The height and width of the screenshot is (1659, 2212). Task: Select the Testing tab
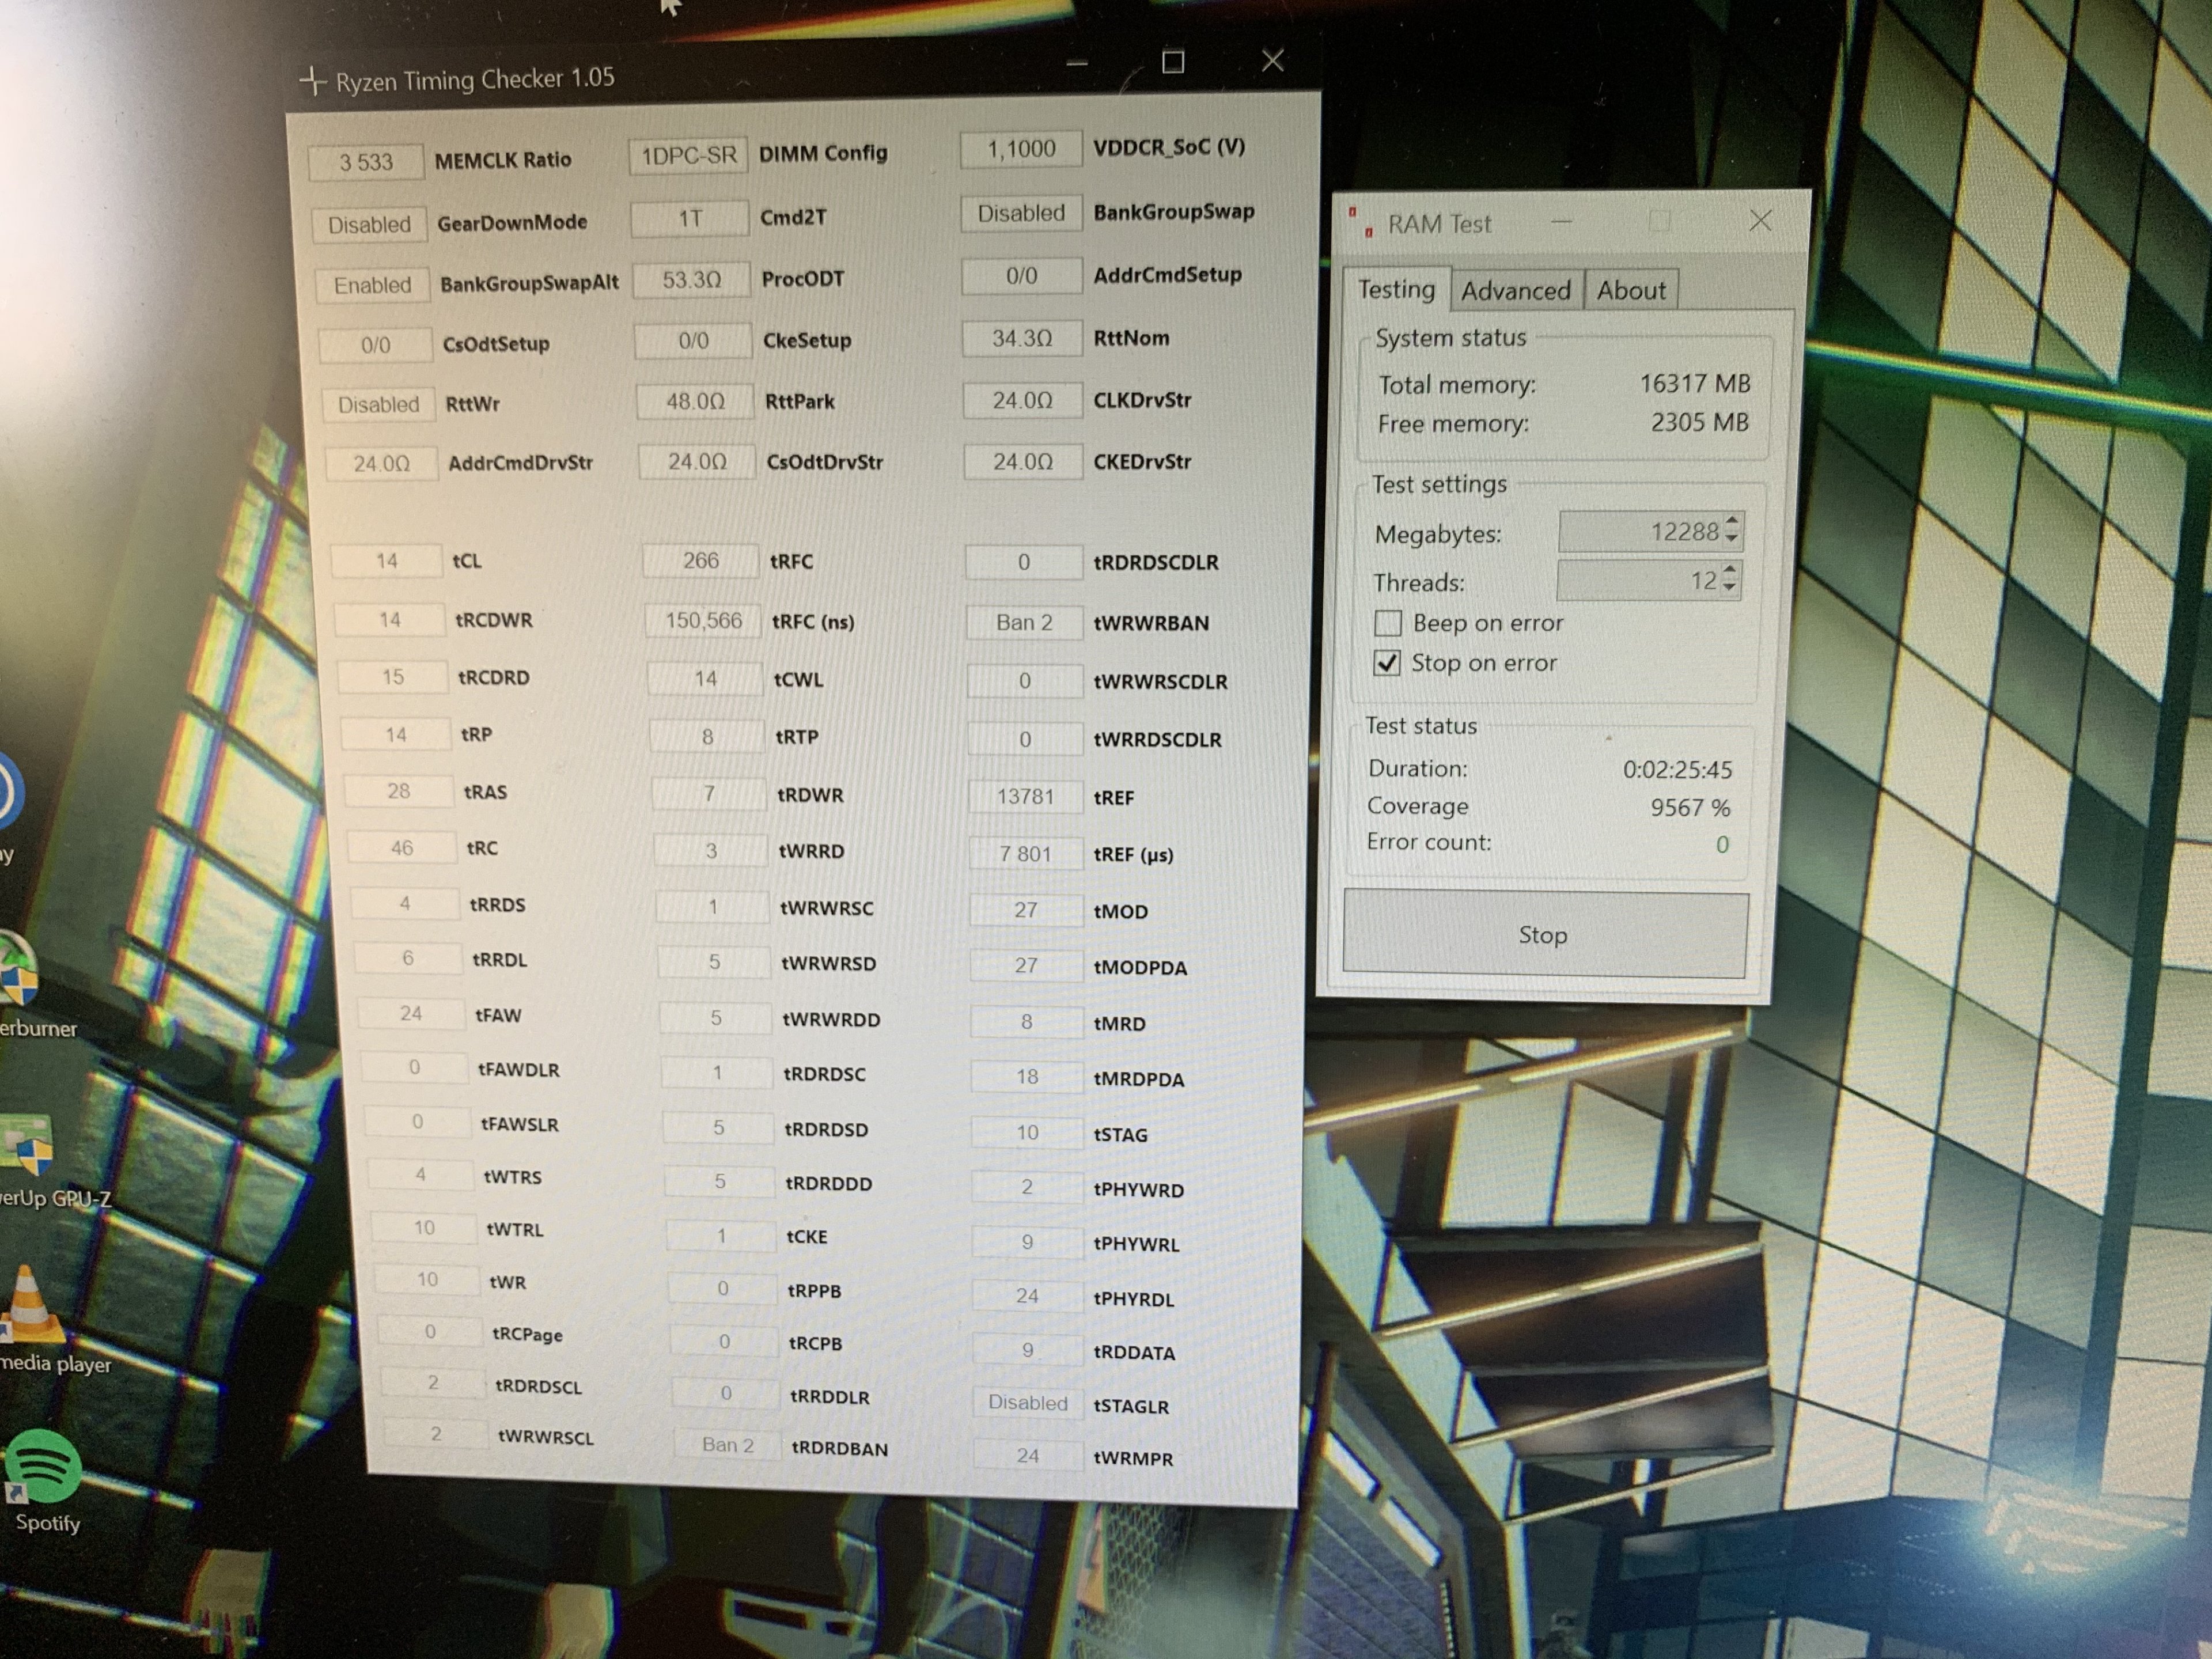pyautogui.click(x=1396, y=290)
